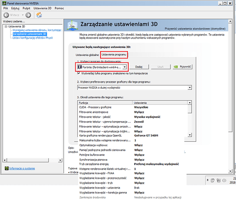Click Przywróć ustawienia standardowe link
The height and width of the screenshot is (201, 236).
coord(195,29)
